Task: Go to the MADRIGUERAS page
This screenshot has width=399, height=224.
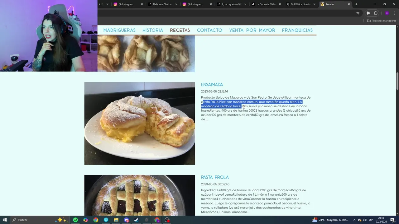Action: (x=119, y=30)
